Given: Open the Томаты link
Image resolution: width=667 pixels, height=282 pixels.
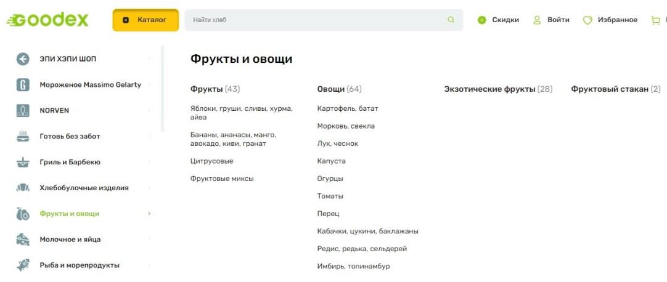Looking at the screenshot, I should pos(330,196).
